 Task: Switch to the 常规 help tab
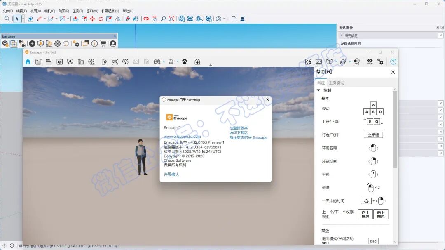click(321, 83)
